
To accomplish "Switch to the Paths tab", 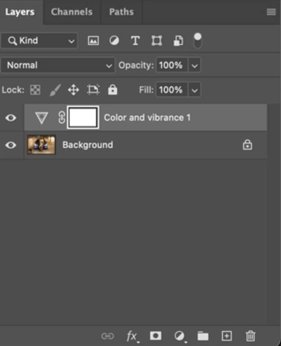I will point(121,12).
